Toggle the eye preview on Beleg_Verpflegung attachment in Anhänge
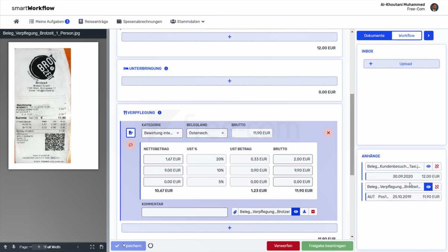 [x=428, y=187]
